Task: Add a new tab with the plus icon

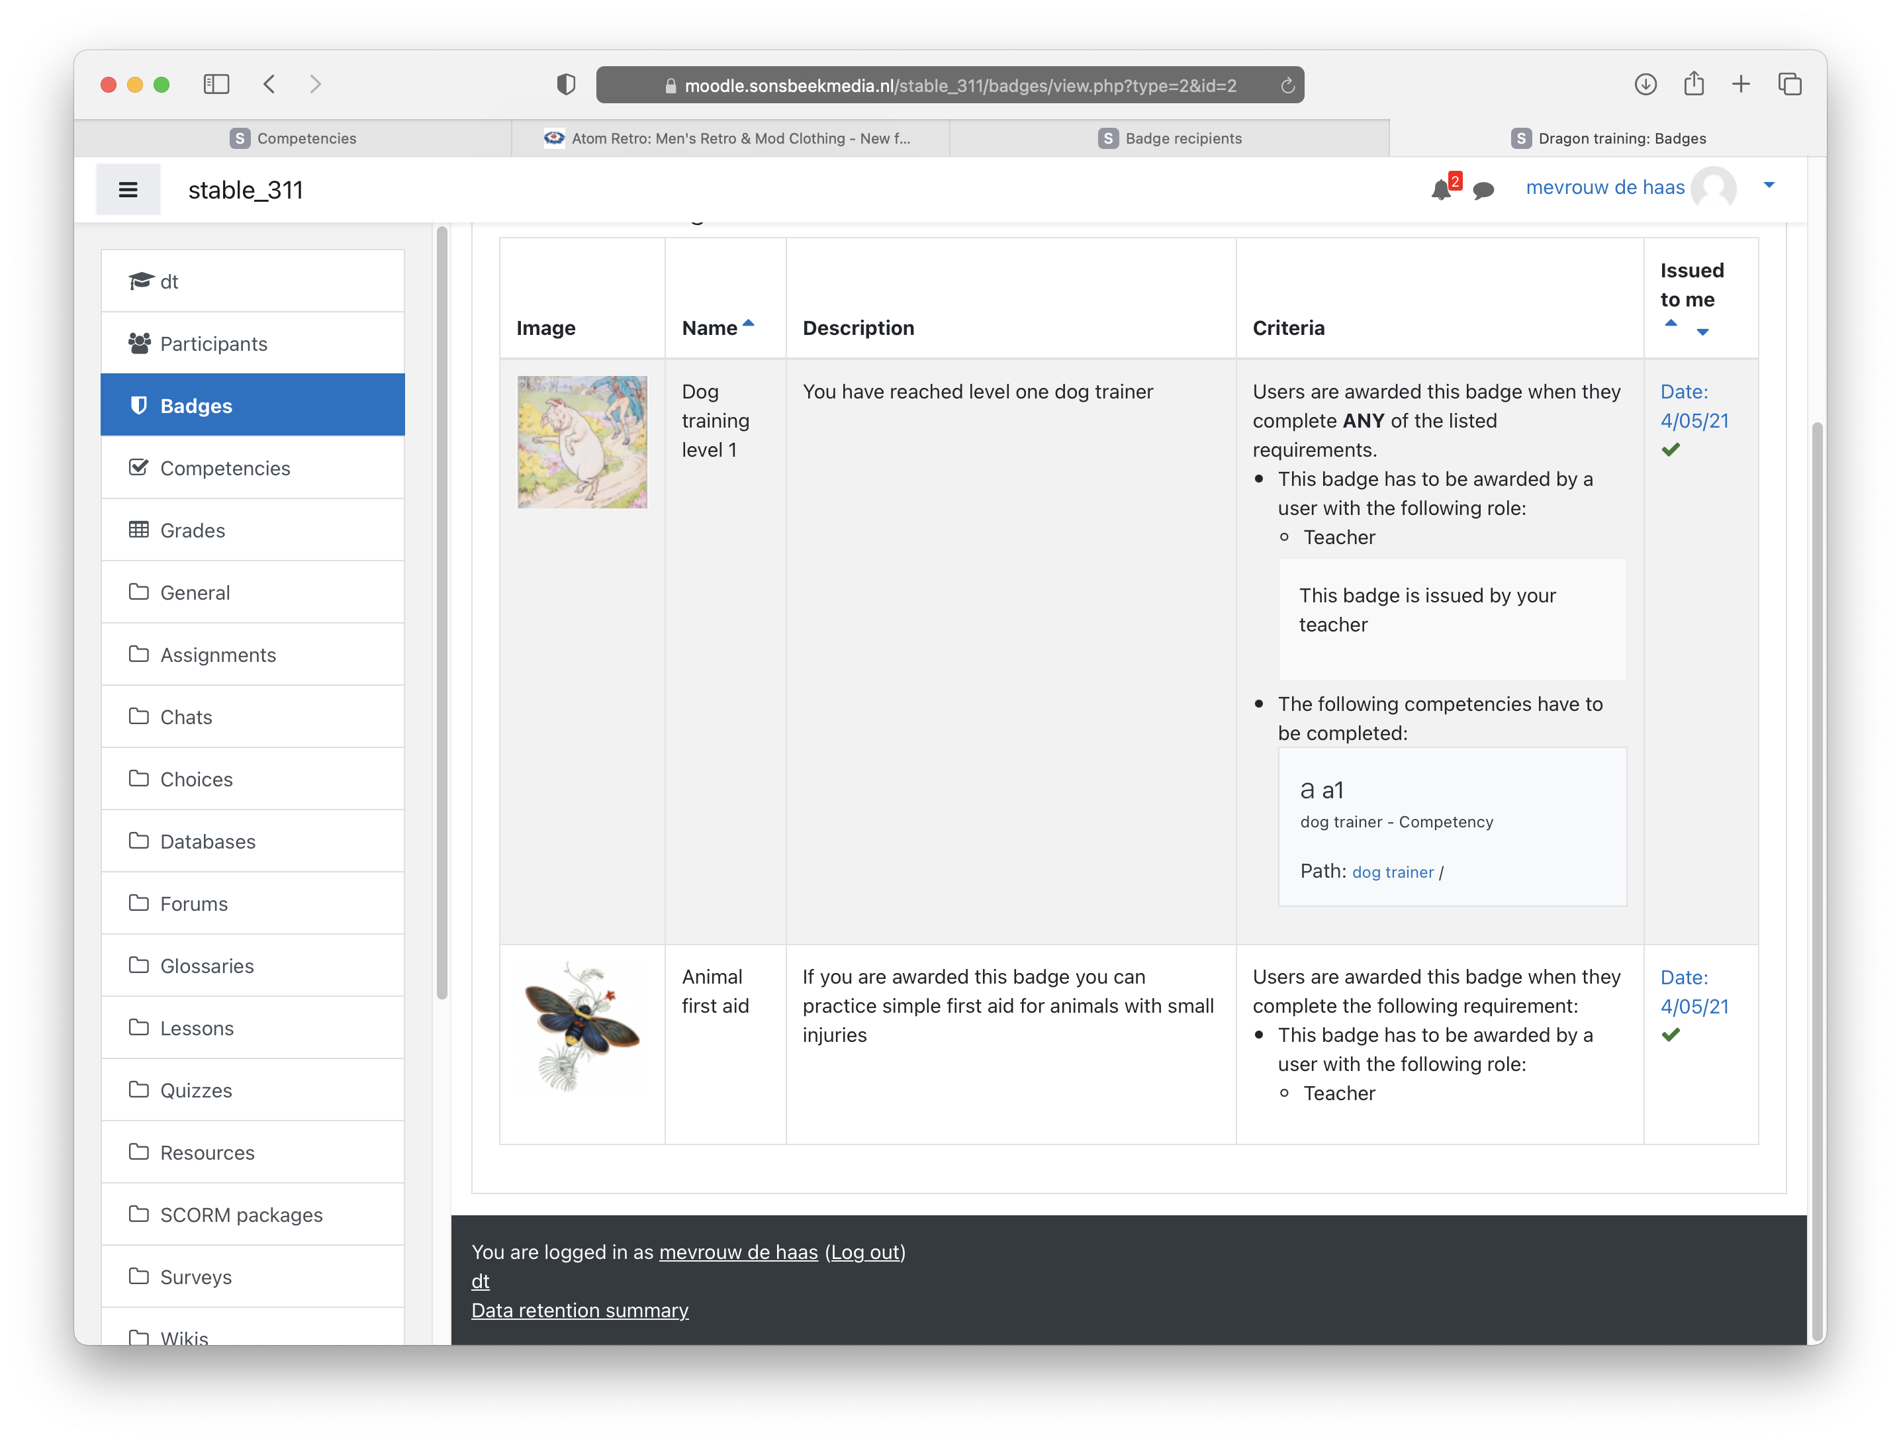Action: 1740,84
